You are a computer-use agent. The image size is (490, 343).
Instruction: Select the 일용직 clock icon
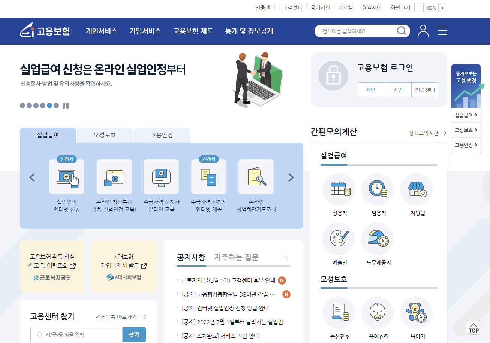(x=377, y=189)
